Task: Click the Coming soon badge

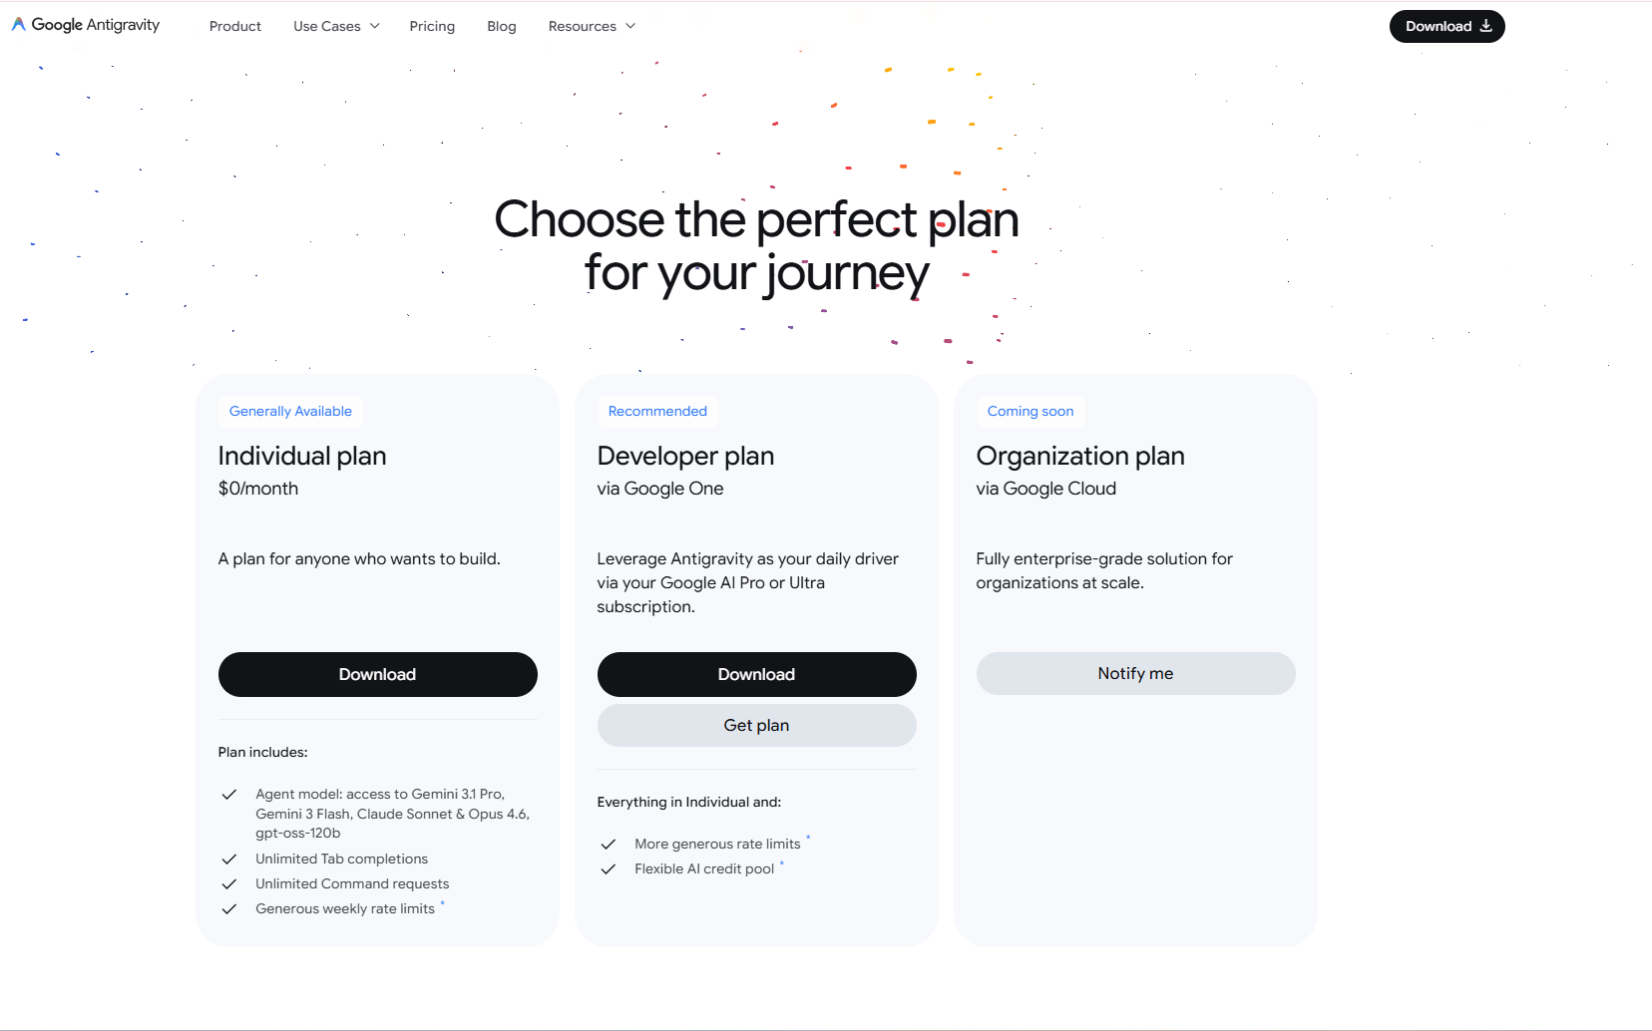Action: 1031,411
